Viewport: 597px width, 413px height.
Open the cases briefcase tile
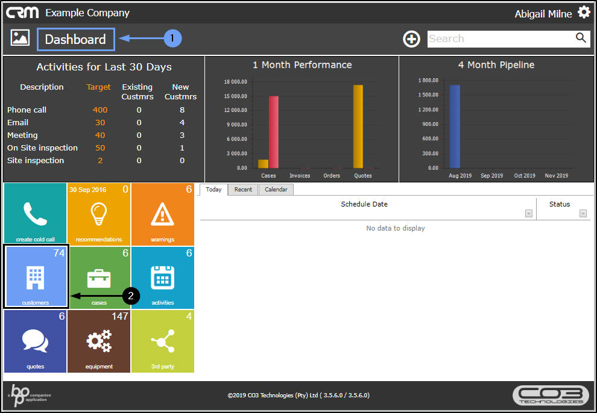point(99,277)
